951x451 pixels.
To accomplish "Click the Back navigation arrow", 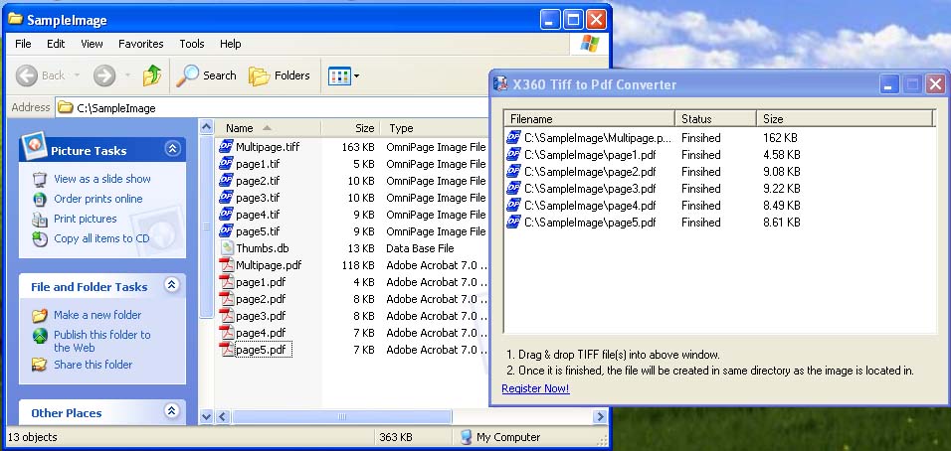I will tap(41, 75).
